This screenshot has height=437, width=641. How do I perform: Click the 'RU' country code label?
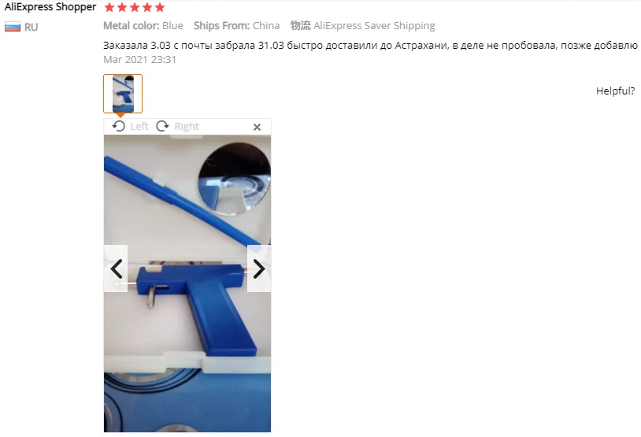click(x=31, y=28)
